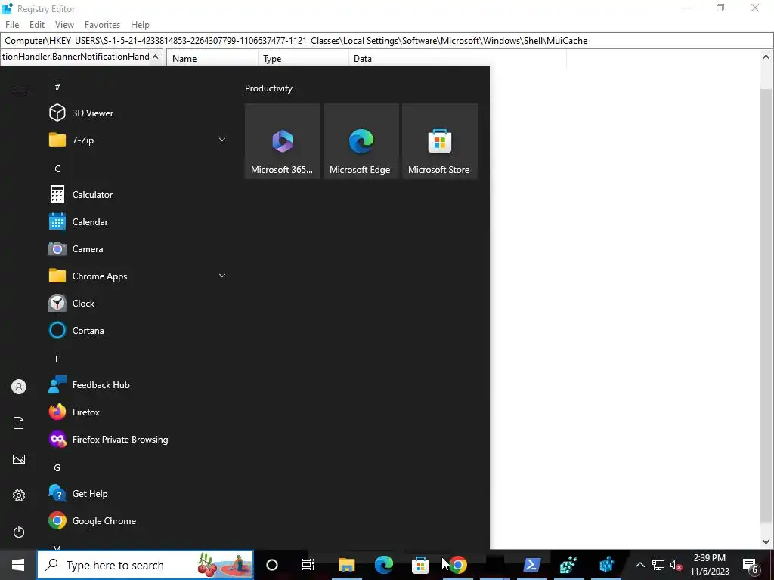The height and width of the screenshot is (580, 774).
Task: Open Google Chrome from the taskbar
Action: (x=457, y=565)
